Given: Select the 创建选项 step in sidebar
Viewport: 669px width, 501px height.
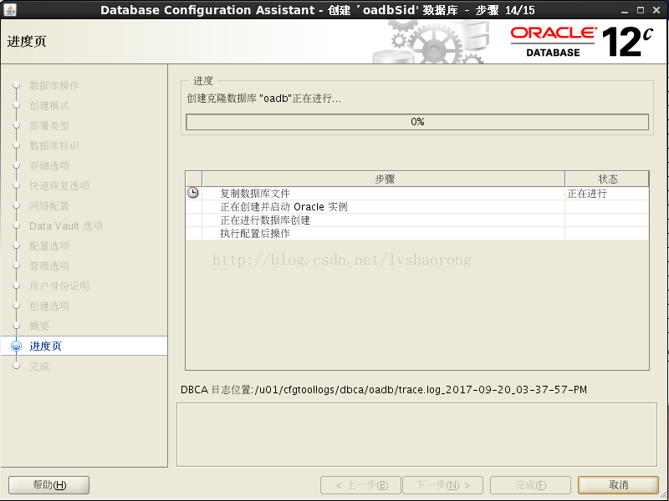Looking at the screenshot, I should tap(49, 306).
